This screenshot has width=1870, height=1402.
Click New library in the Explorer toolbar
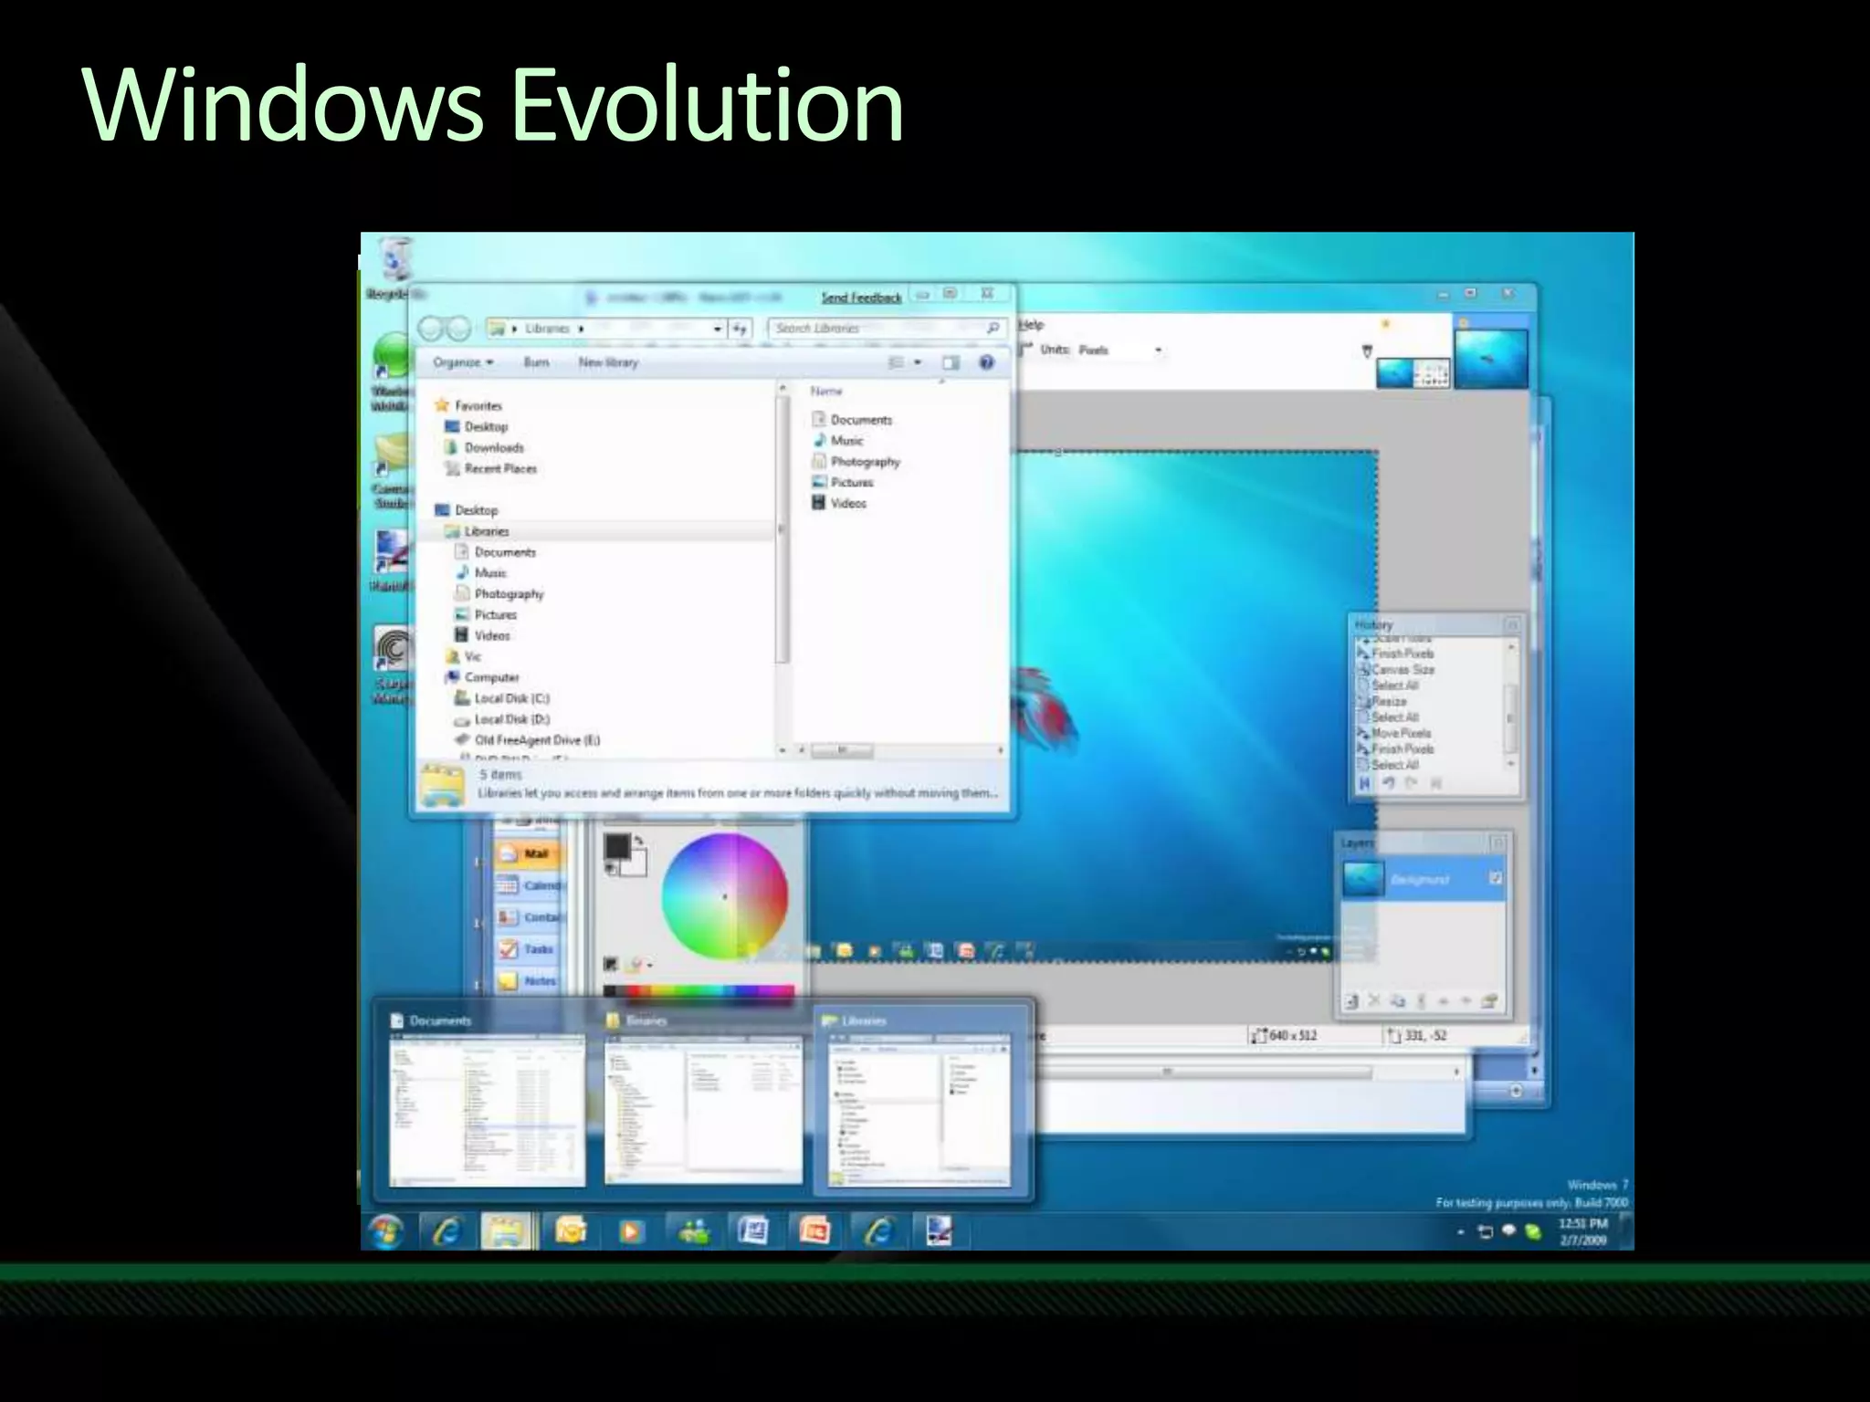tap(608, 362)
